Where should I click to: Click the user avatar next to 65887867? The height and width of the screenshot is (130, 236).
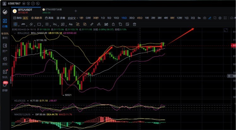pos(4,3)
